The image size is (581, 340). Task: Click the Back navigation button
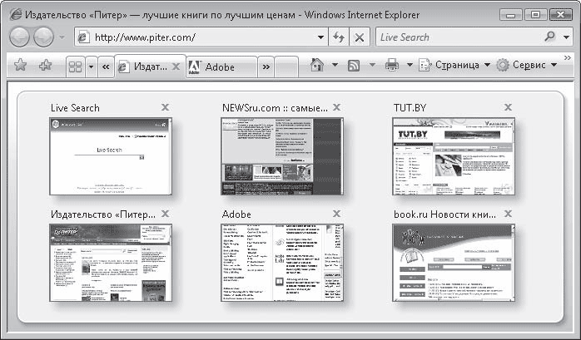pyautogui.click(x=20, y=37)
